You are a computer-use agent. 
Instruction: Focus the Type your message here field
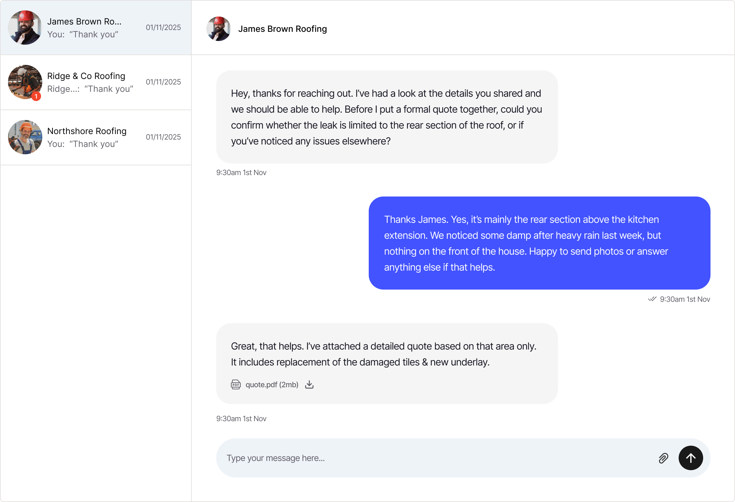436,458
